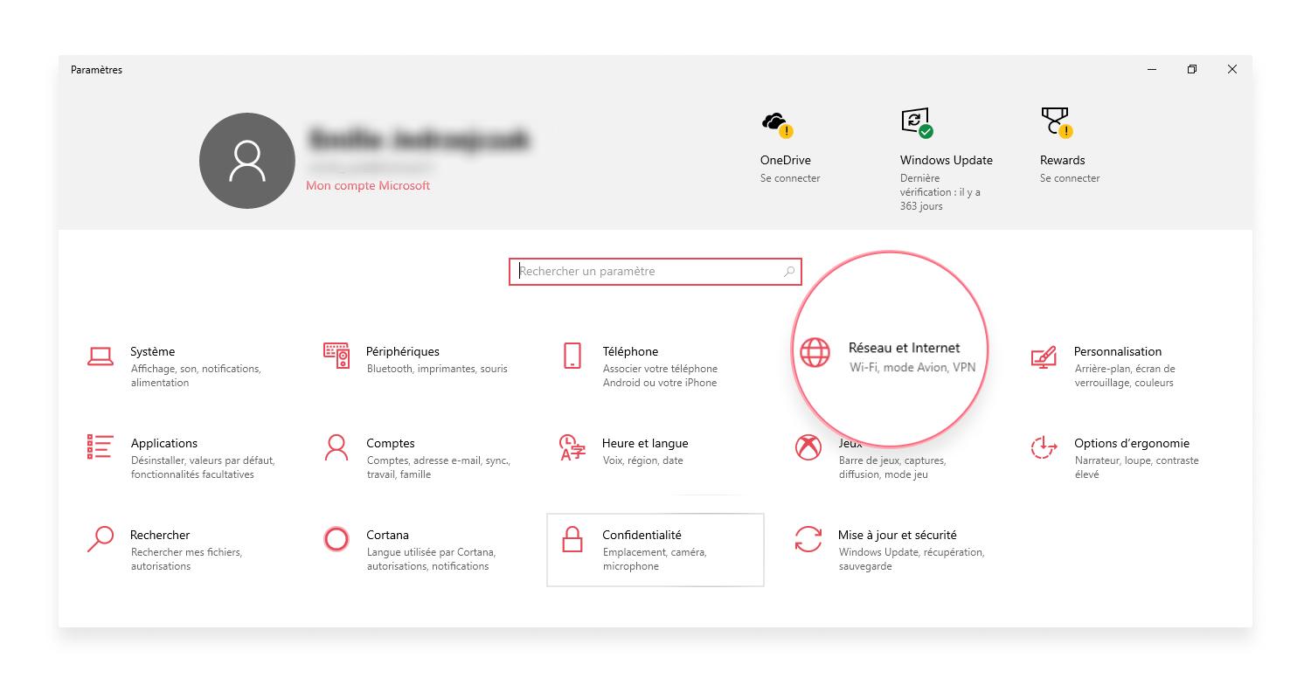Click 'Affichage, son, notifications' description
Image resolution: width=1311 pixels, height=699 pixels.
(196, 376)
